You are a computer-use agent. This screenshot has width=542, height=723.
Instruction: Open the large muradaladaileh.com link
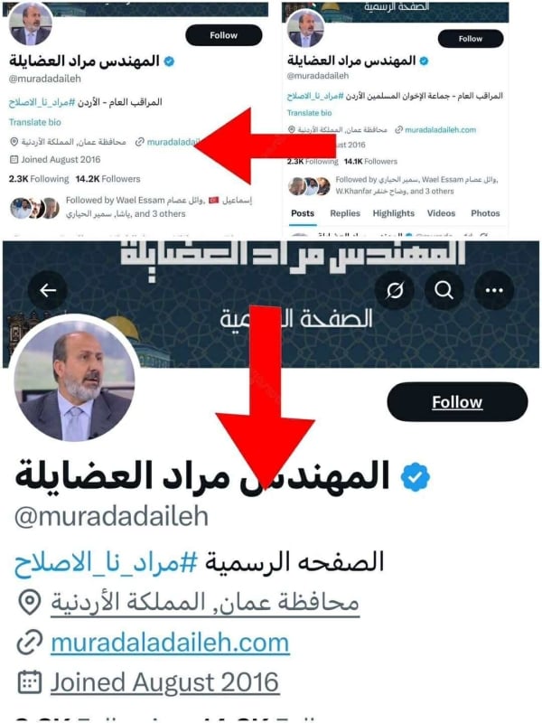[x=170, y=643]
